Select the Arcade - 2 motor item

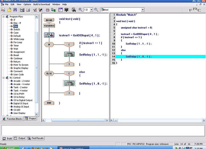22,81
